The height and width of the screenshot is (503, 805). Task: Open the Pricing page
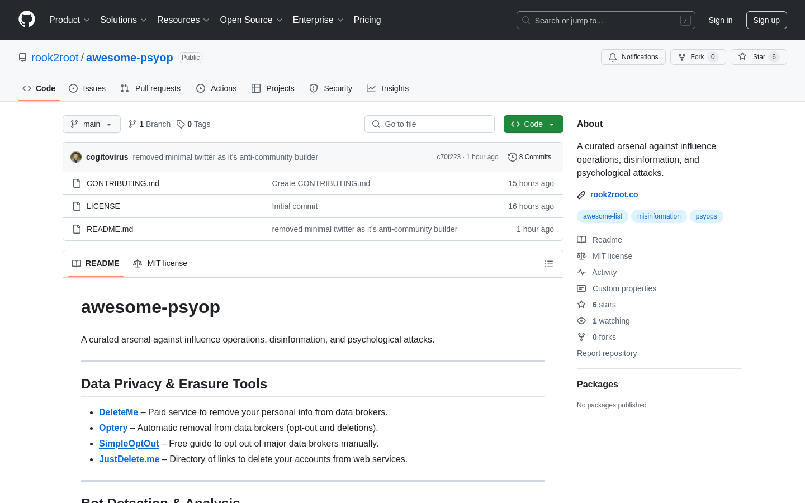coord(367,20)
